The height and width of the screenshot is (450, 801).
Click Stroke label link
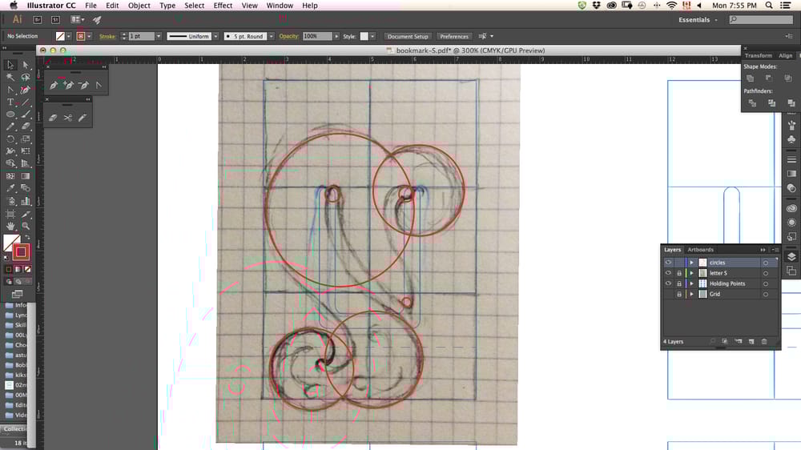pyautogui.click(x=107, y=36)
